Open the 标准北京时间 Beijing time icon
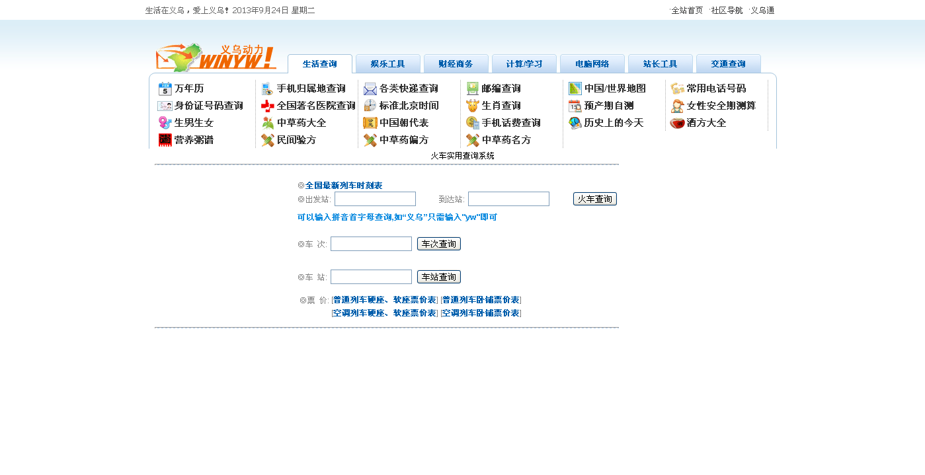This screenshot has height=475, width=925. point(368,105)
